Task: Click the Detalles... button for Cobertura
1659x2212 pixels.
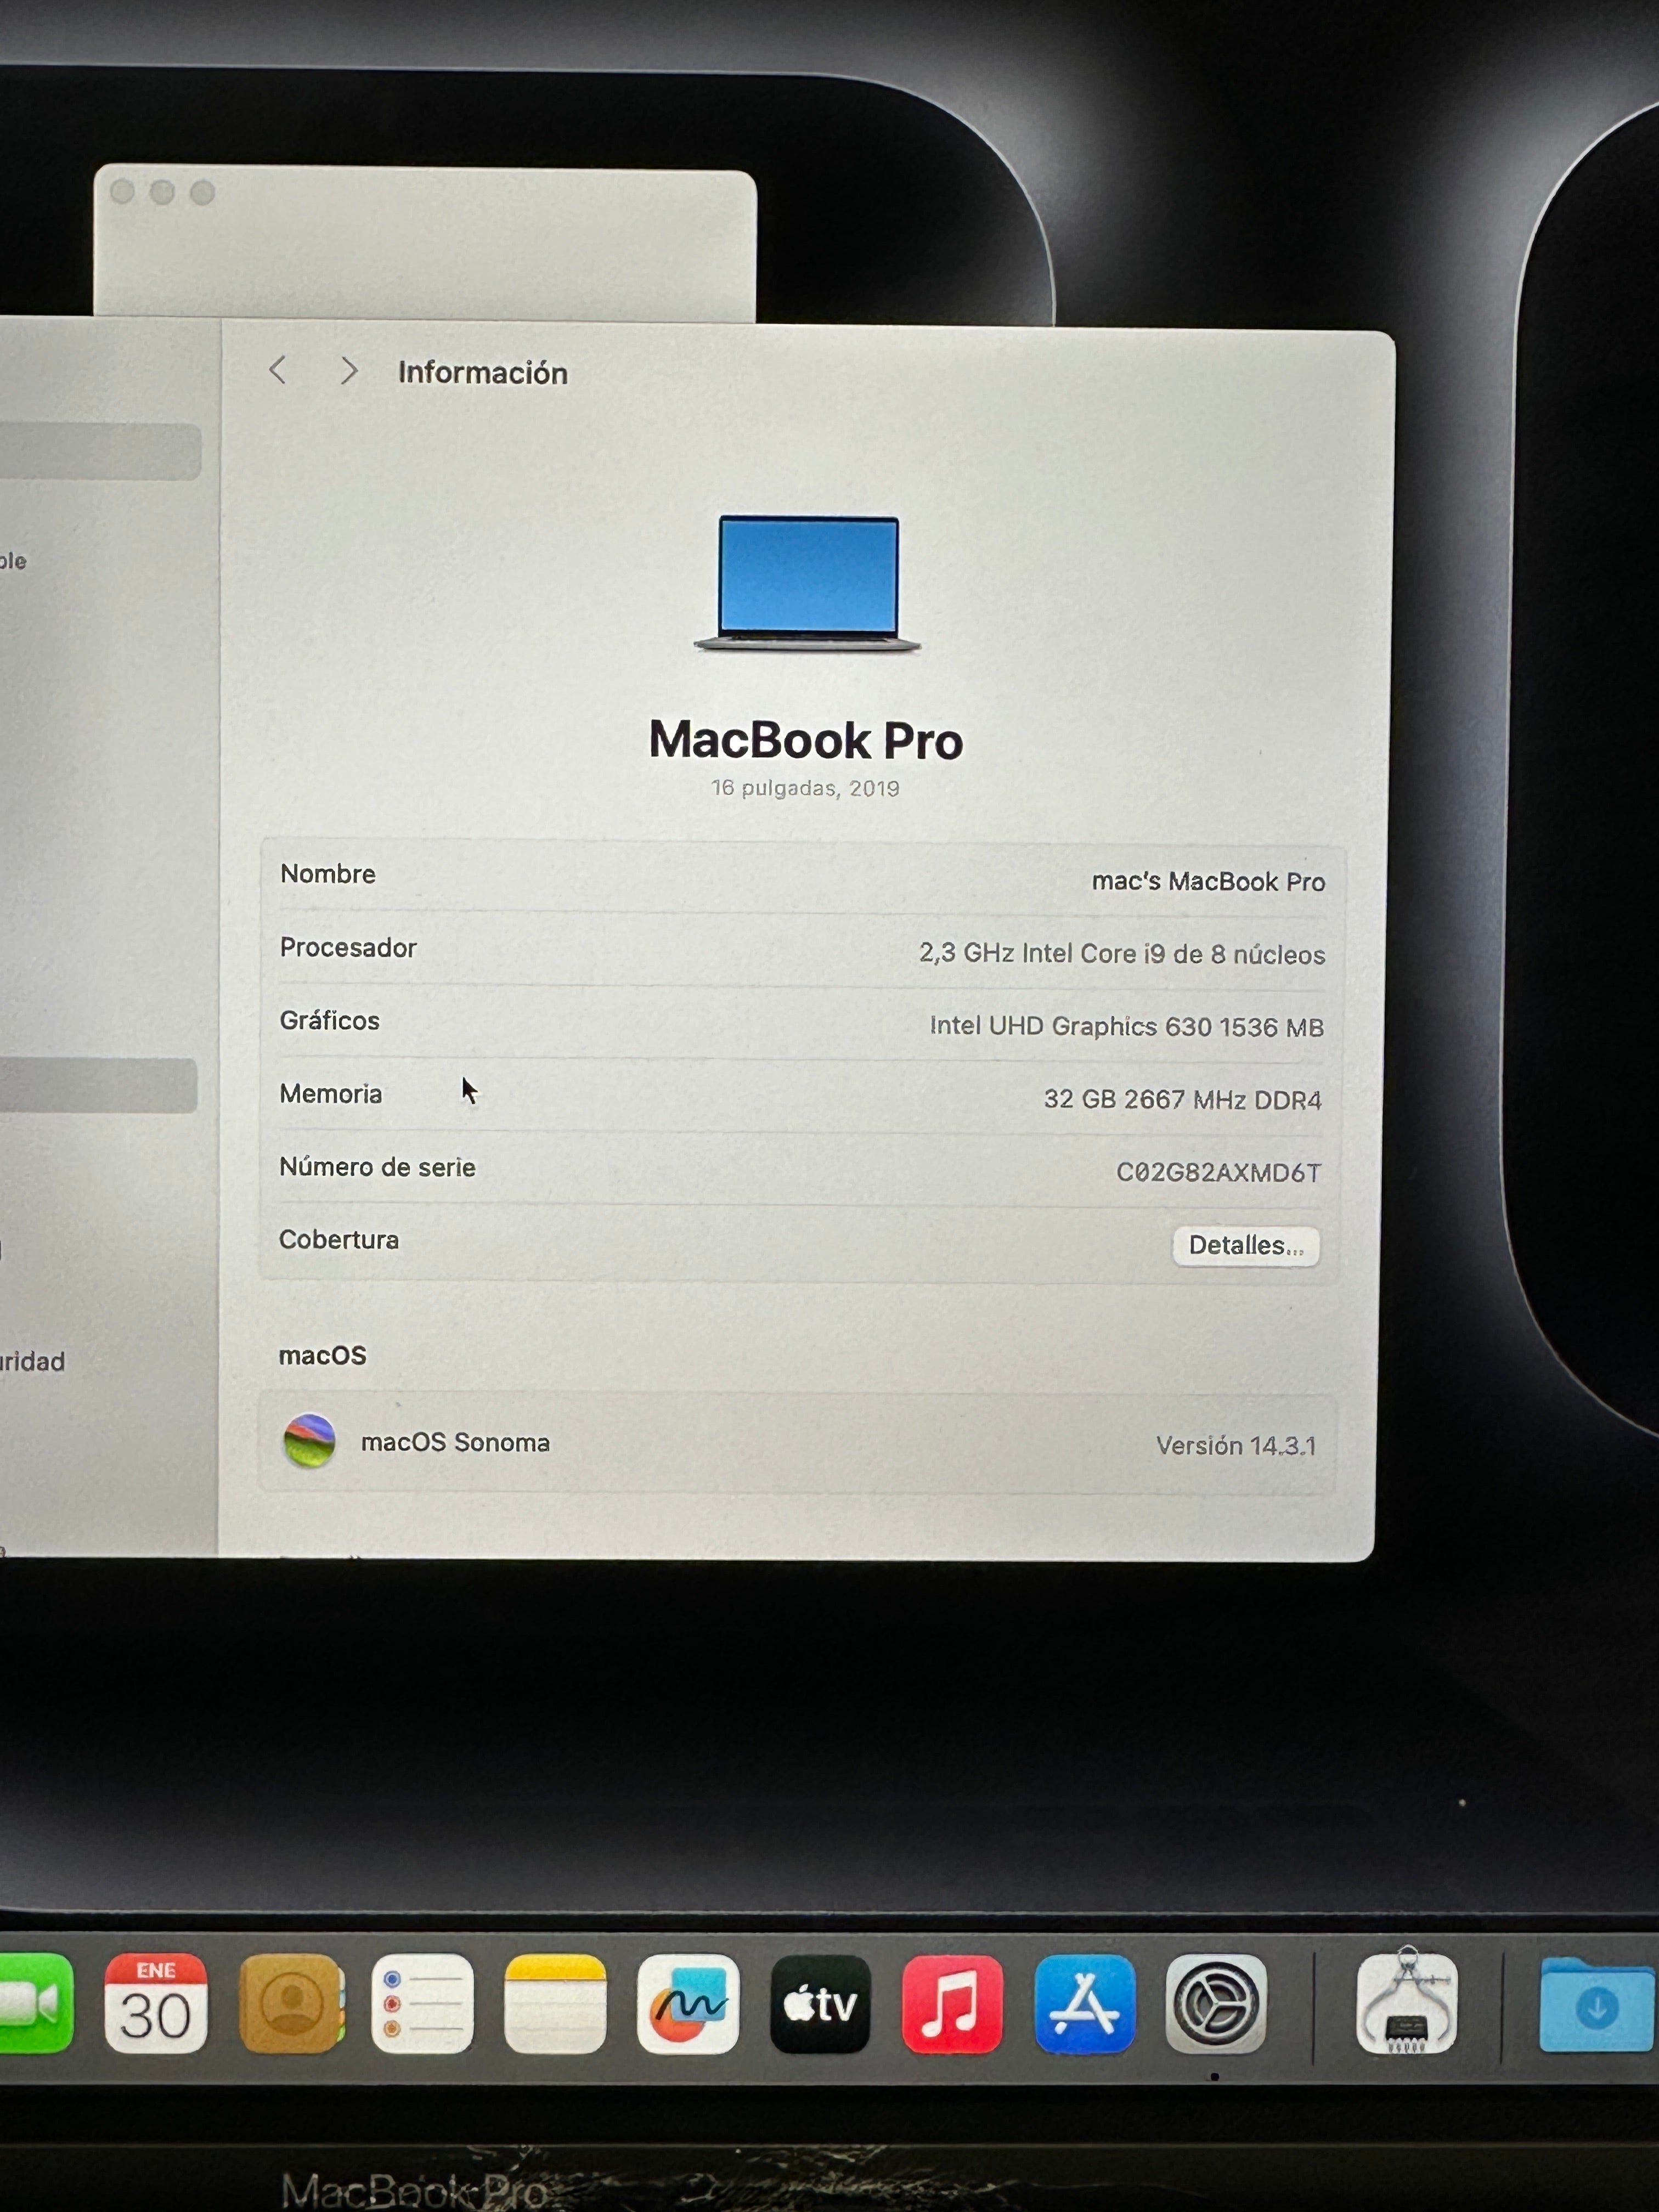Action: click(x=1246, y=1246)
